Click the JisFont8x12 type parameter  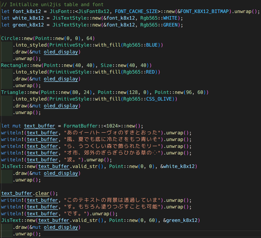pos(93,11)
